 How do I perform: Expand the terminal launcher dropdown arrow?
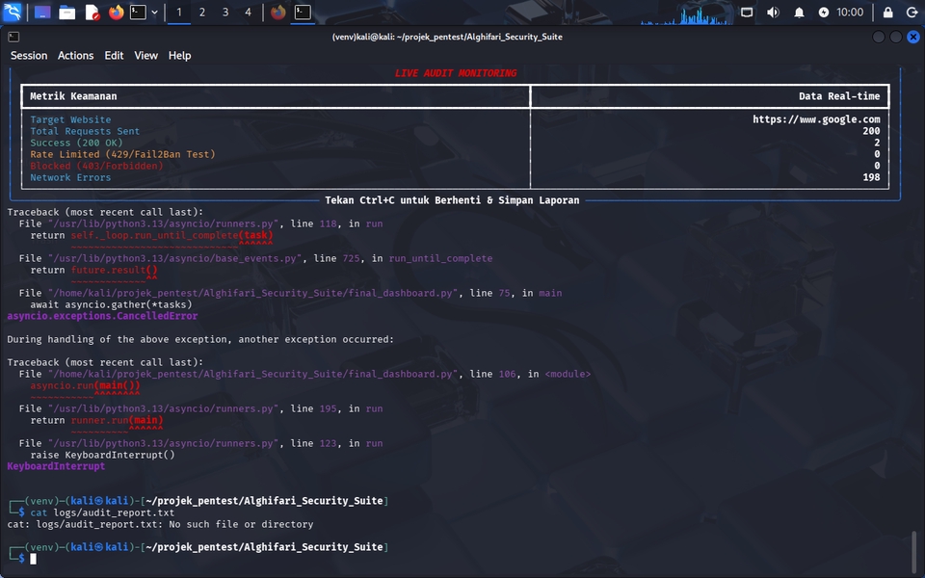tap(154, 12)
